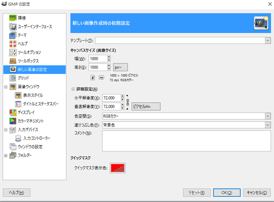This screenshot has width=274, height=202.
Task: Click the ツールオプション icon
Action: coord(13,52)
